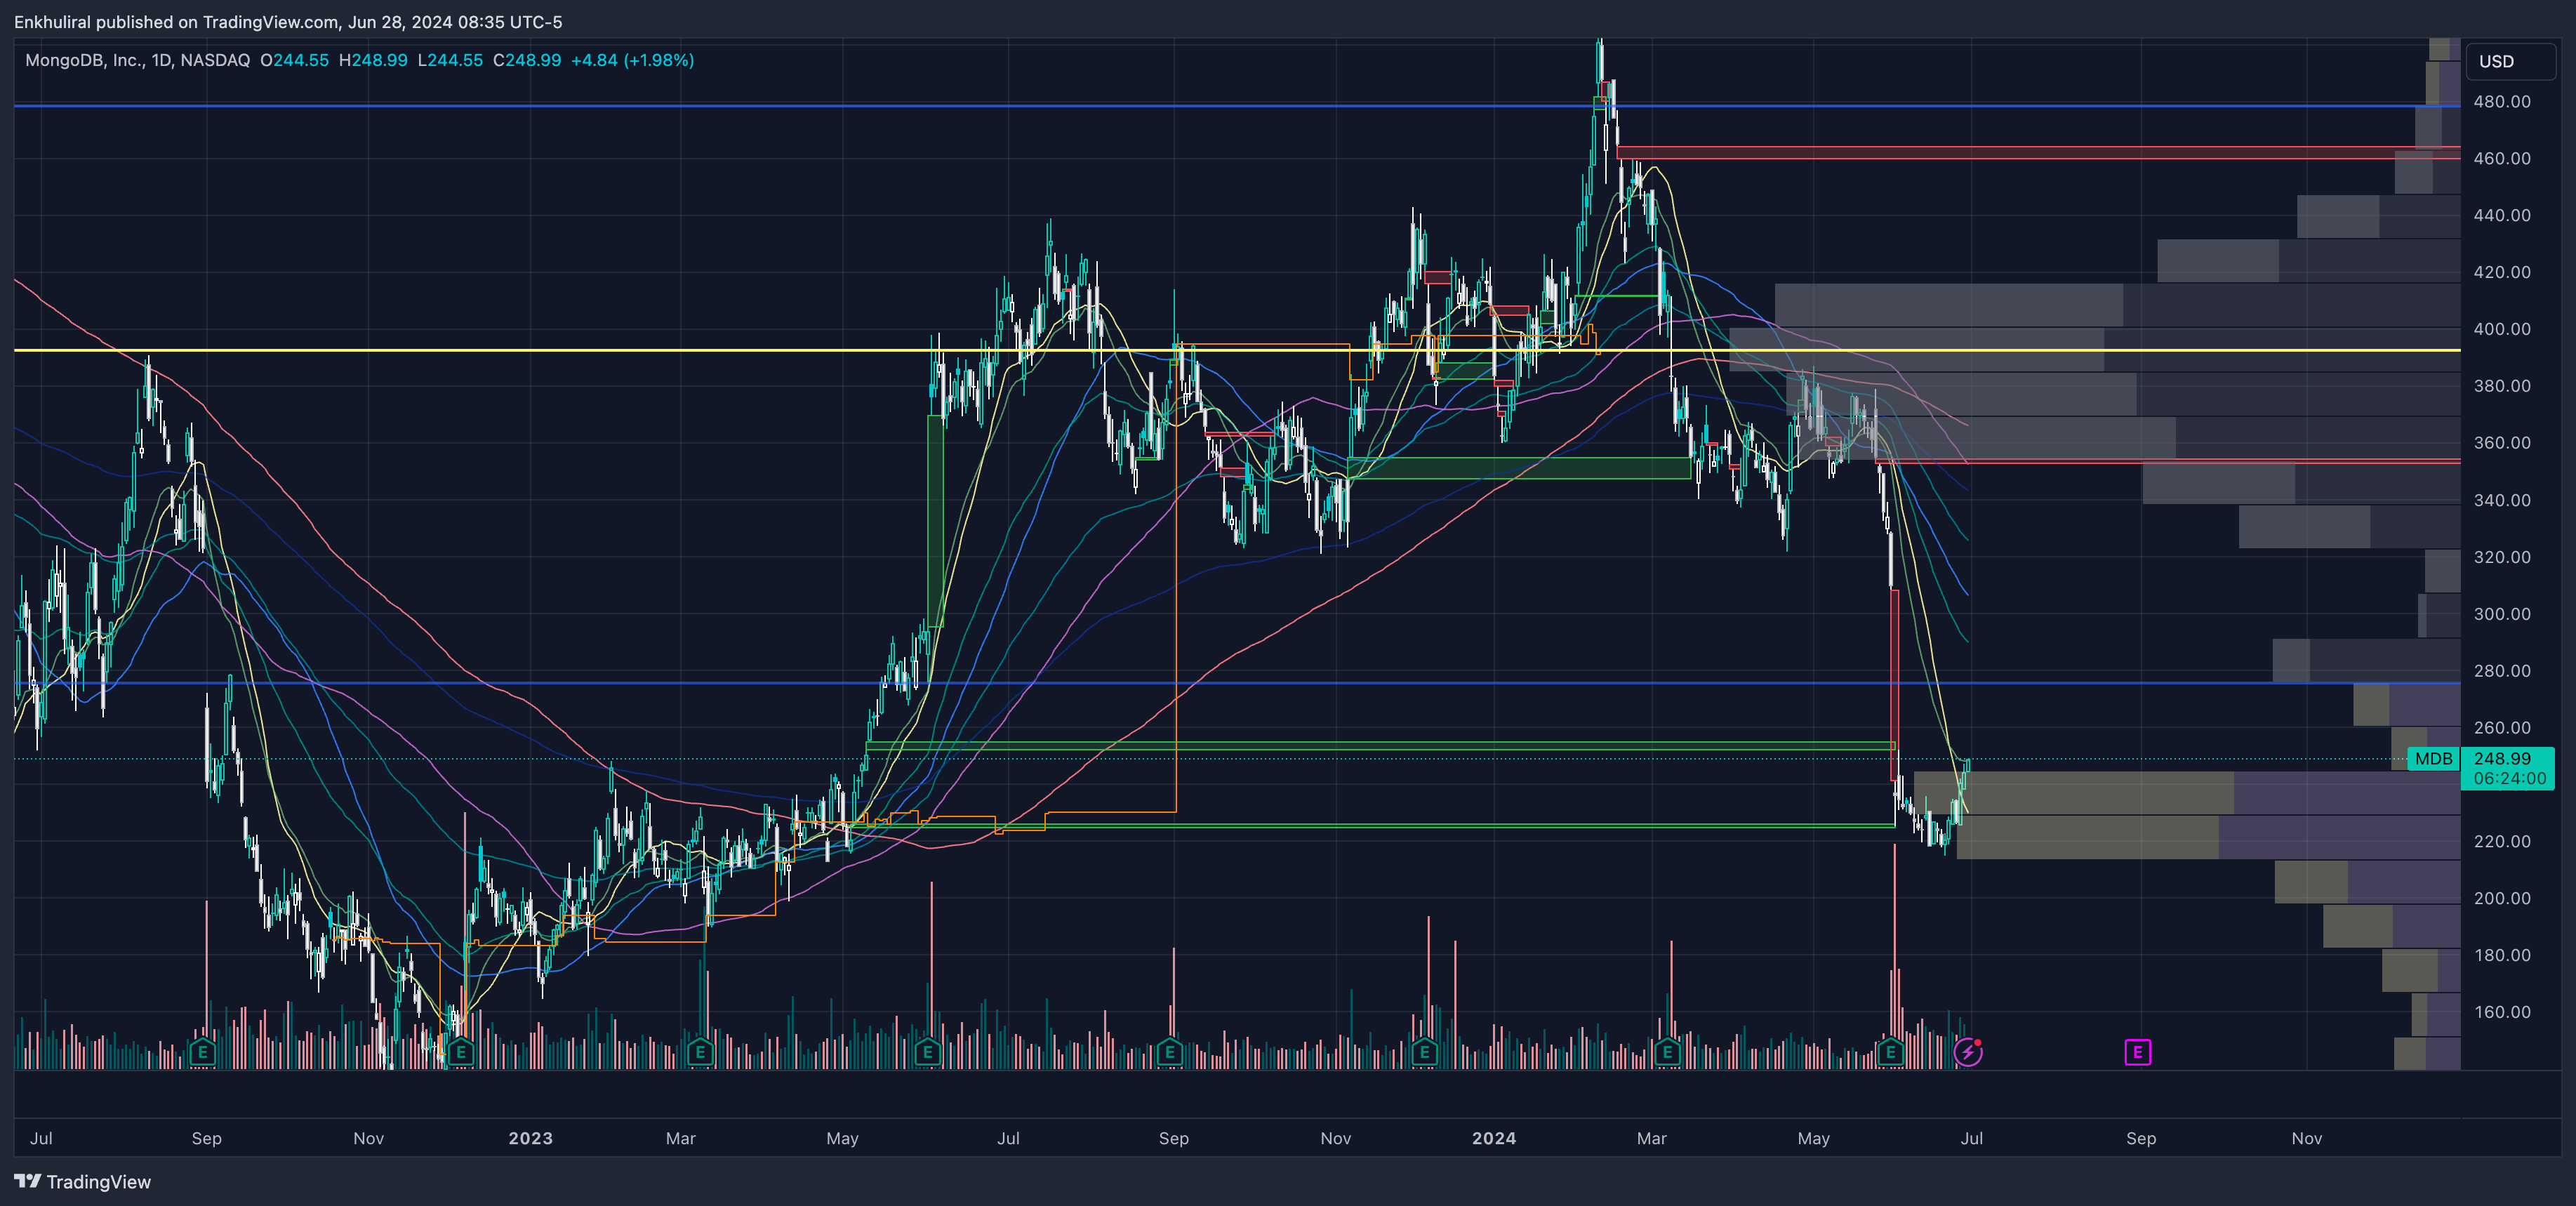Open the USD currency selector

(x=2508, y=61)
